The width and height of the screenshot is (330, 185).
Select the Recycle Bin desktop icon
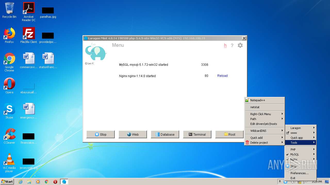9,10
